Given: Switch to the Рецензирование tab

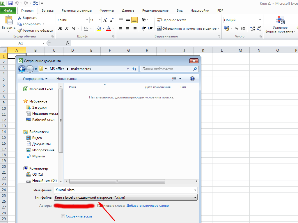Looking at the screenshot, I should 155,11.
